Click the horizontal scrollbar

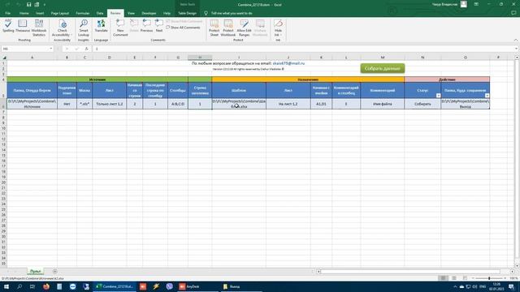tap(410, 272)
